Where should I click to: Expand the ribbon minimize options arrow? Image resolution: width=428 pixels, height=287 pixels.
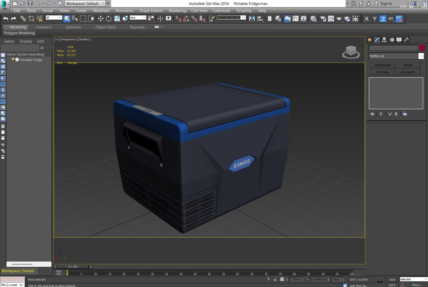coord(161,27)
